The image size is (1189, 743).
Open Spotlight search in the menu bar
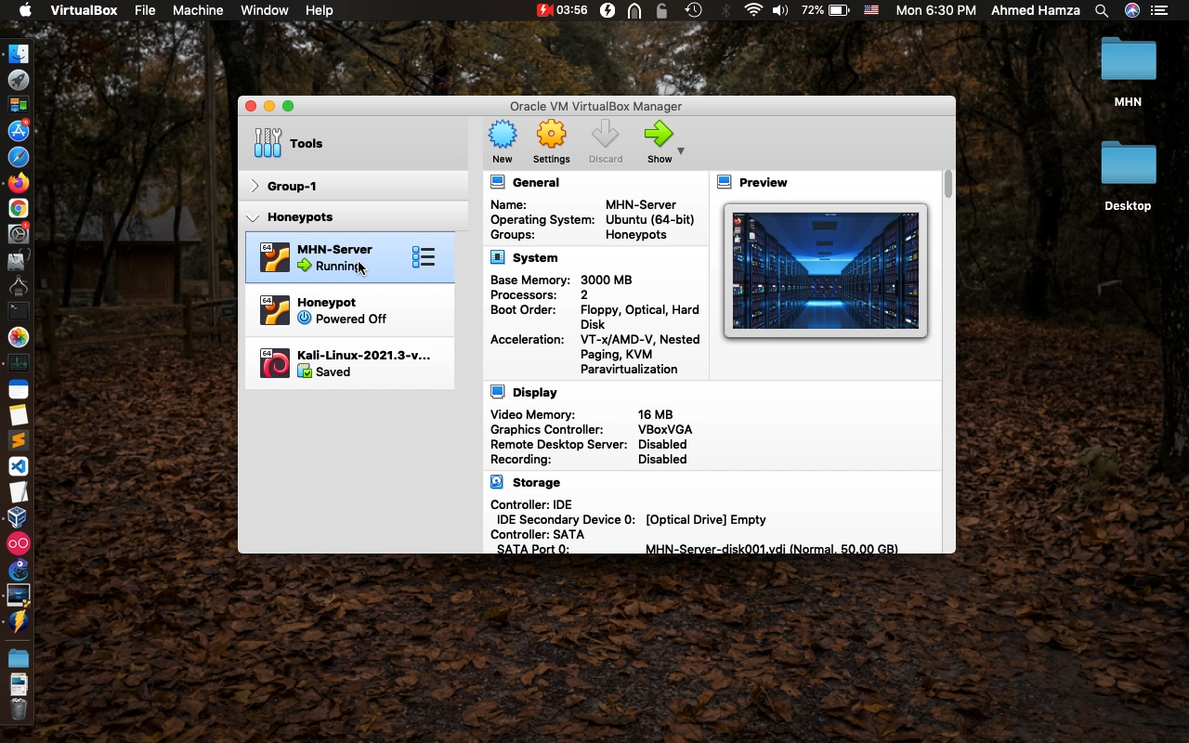pyautogui.click(x=1102, y=10)
